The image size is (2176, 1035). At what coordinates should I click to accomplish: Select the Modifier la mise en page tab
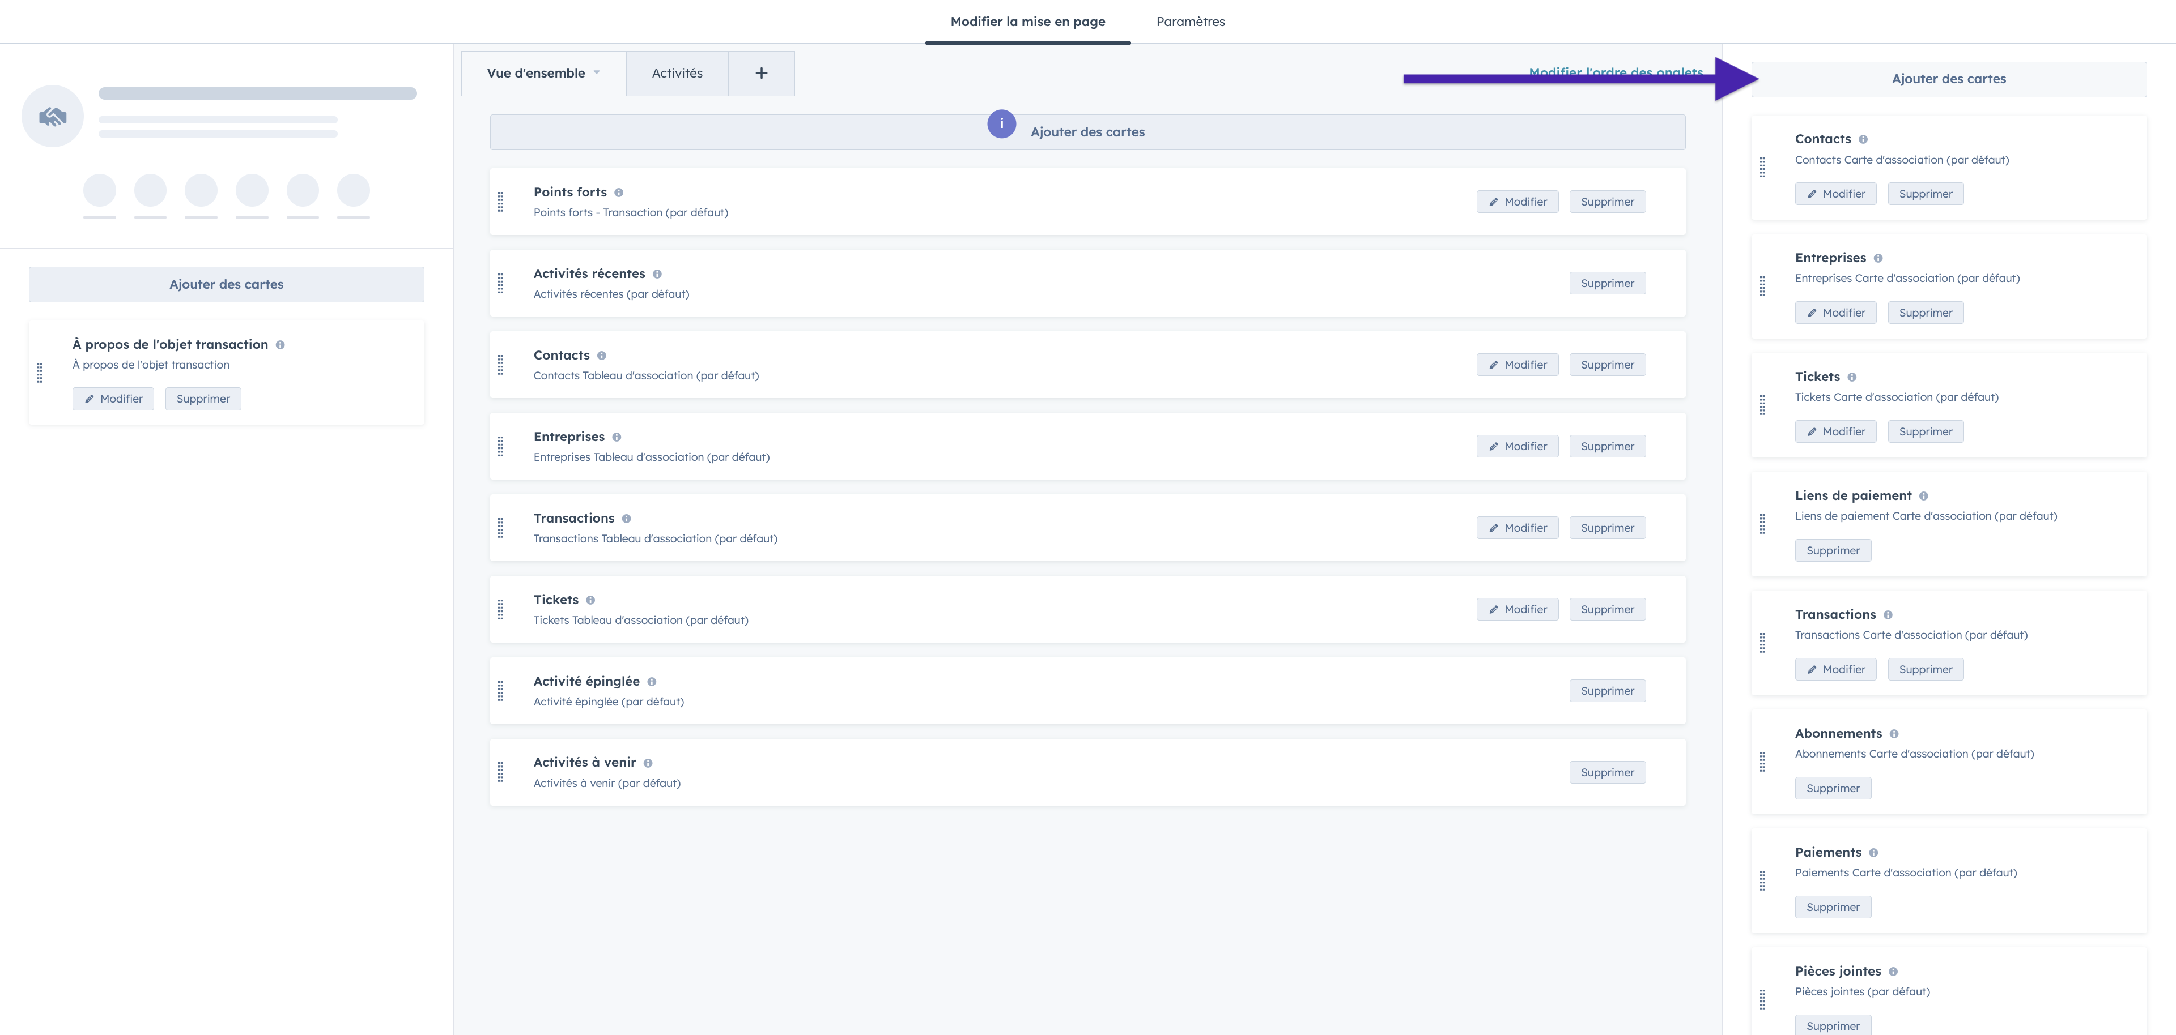[x=1027, y=22]
